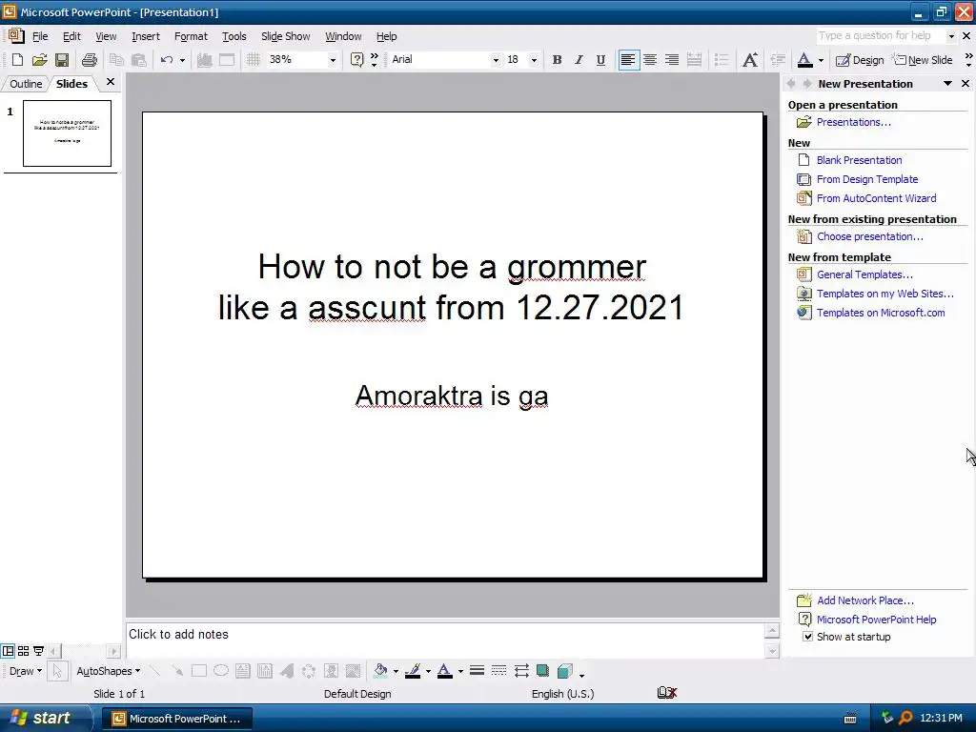The height and width of the screenshot is (732, 976).
Task: Click the Dash Style icon
Action: (498, 670)
